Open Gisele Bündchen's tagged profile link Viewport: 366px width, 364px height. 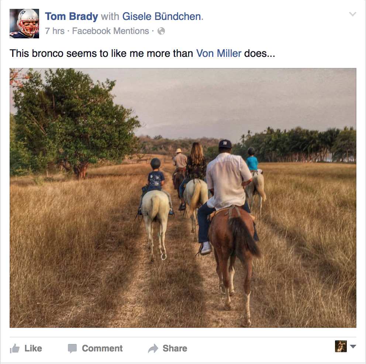pos(162,17)
